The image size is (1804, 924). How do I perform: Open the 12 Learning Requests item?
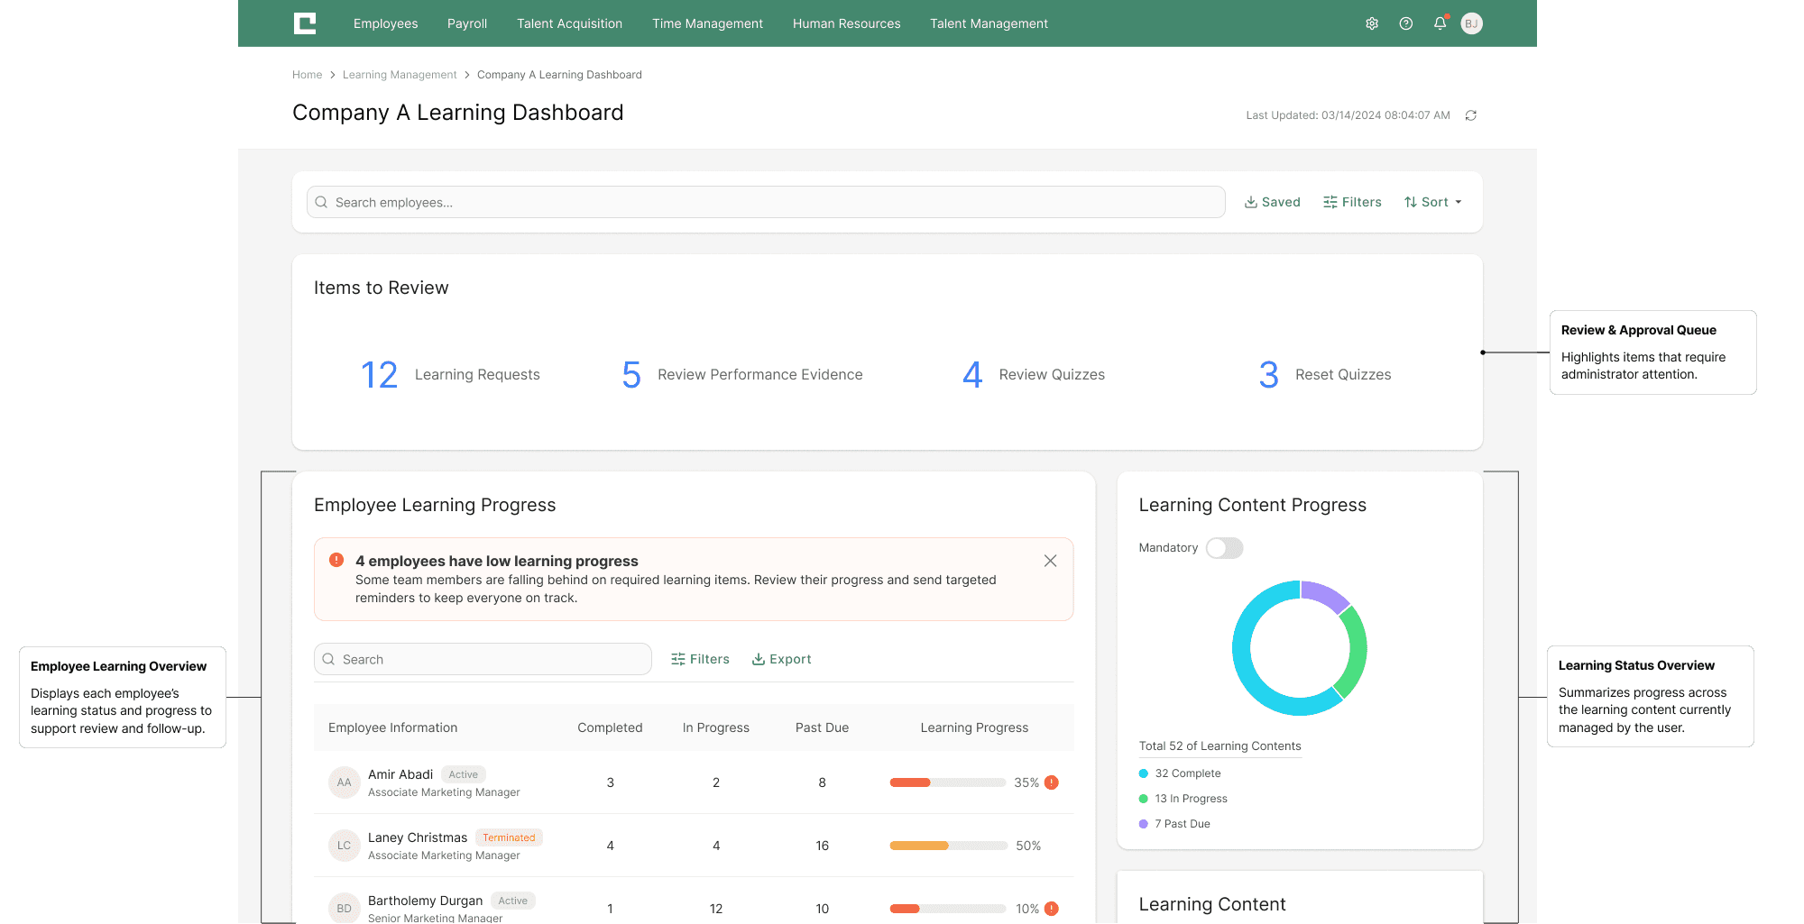(x=450, y=375)
